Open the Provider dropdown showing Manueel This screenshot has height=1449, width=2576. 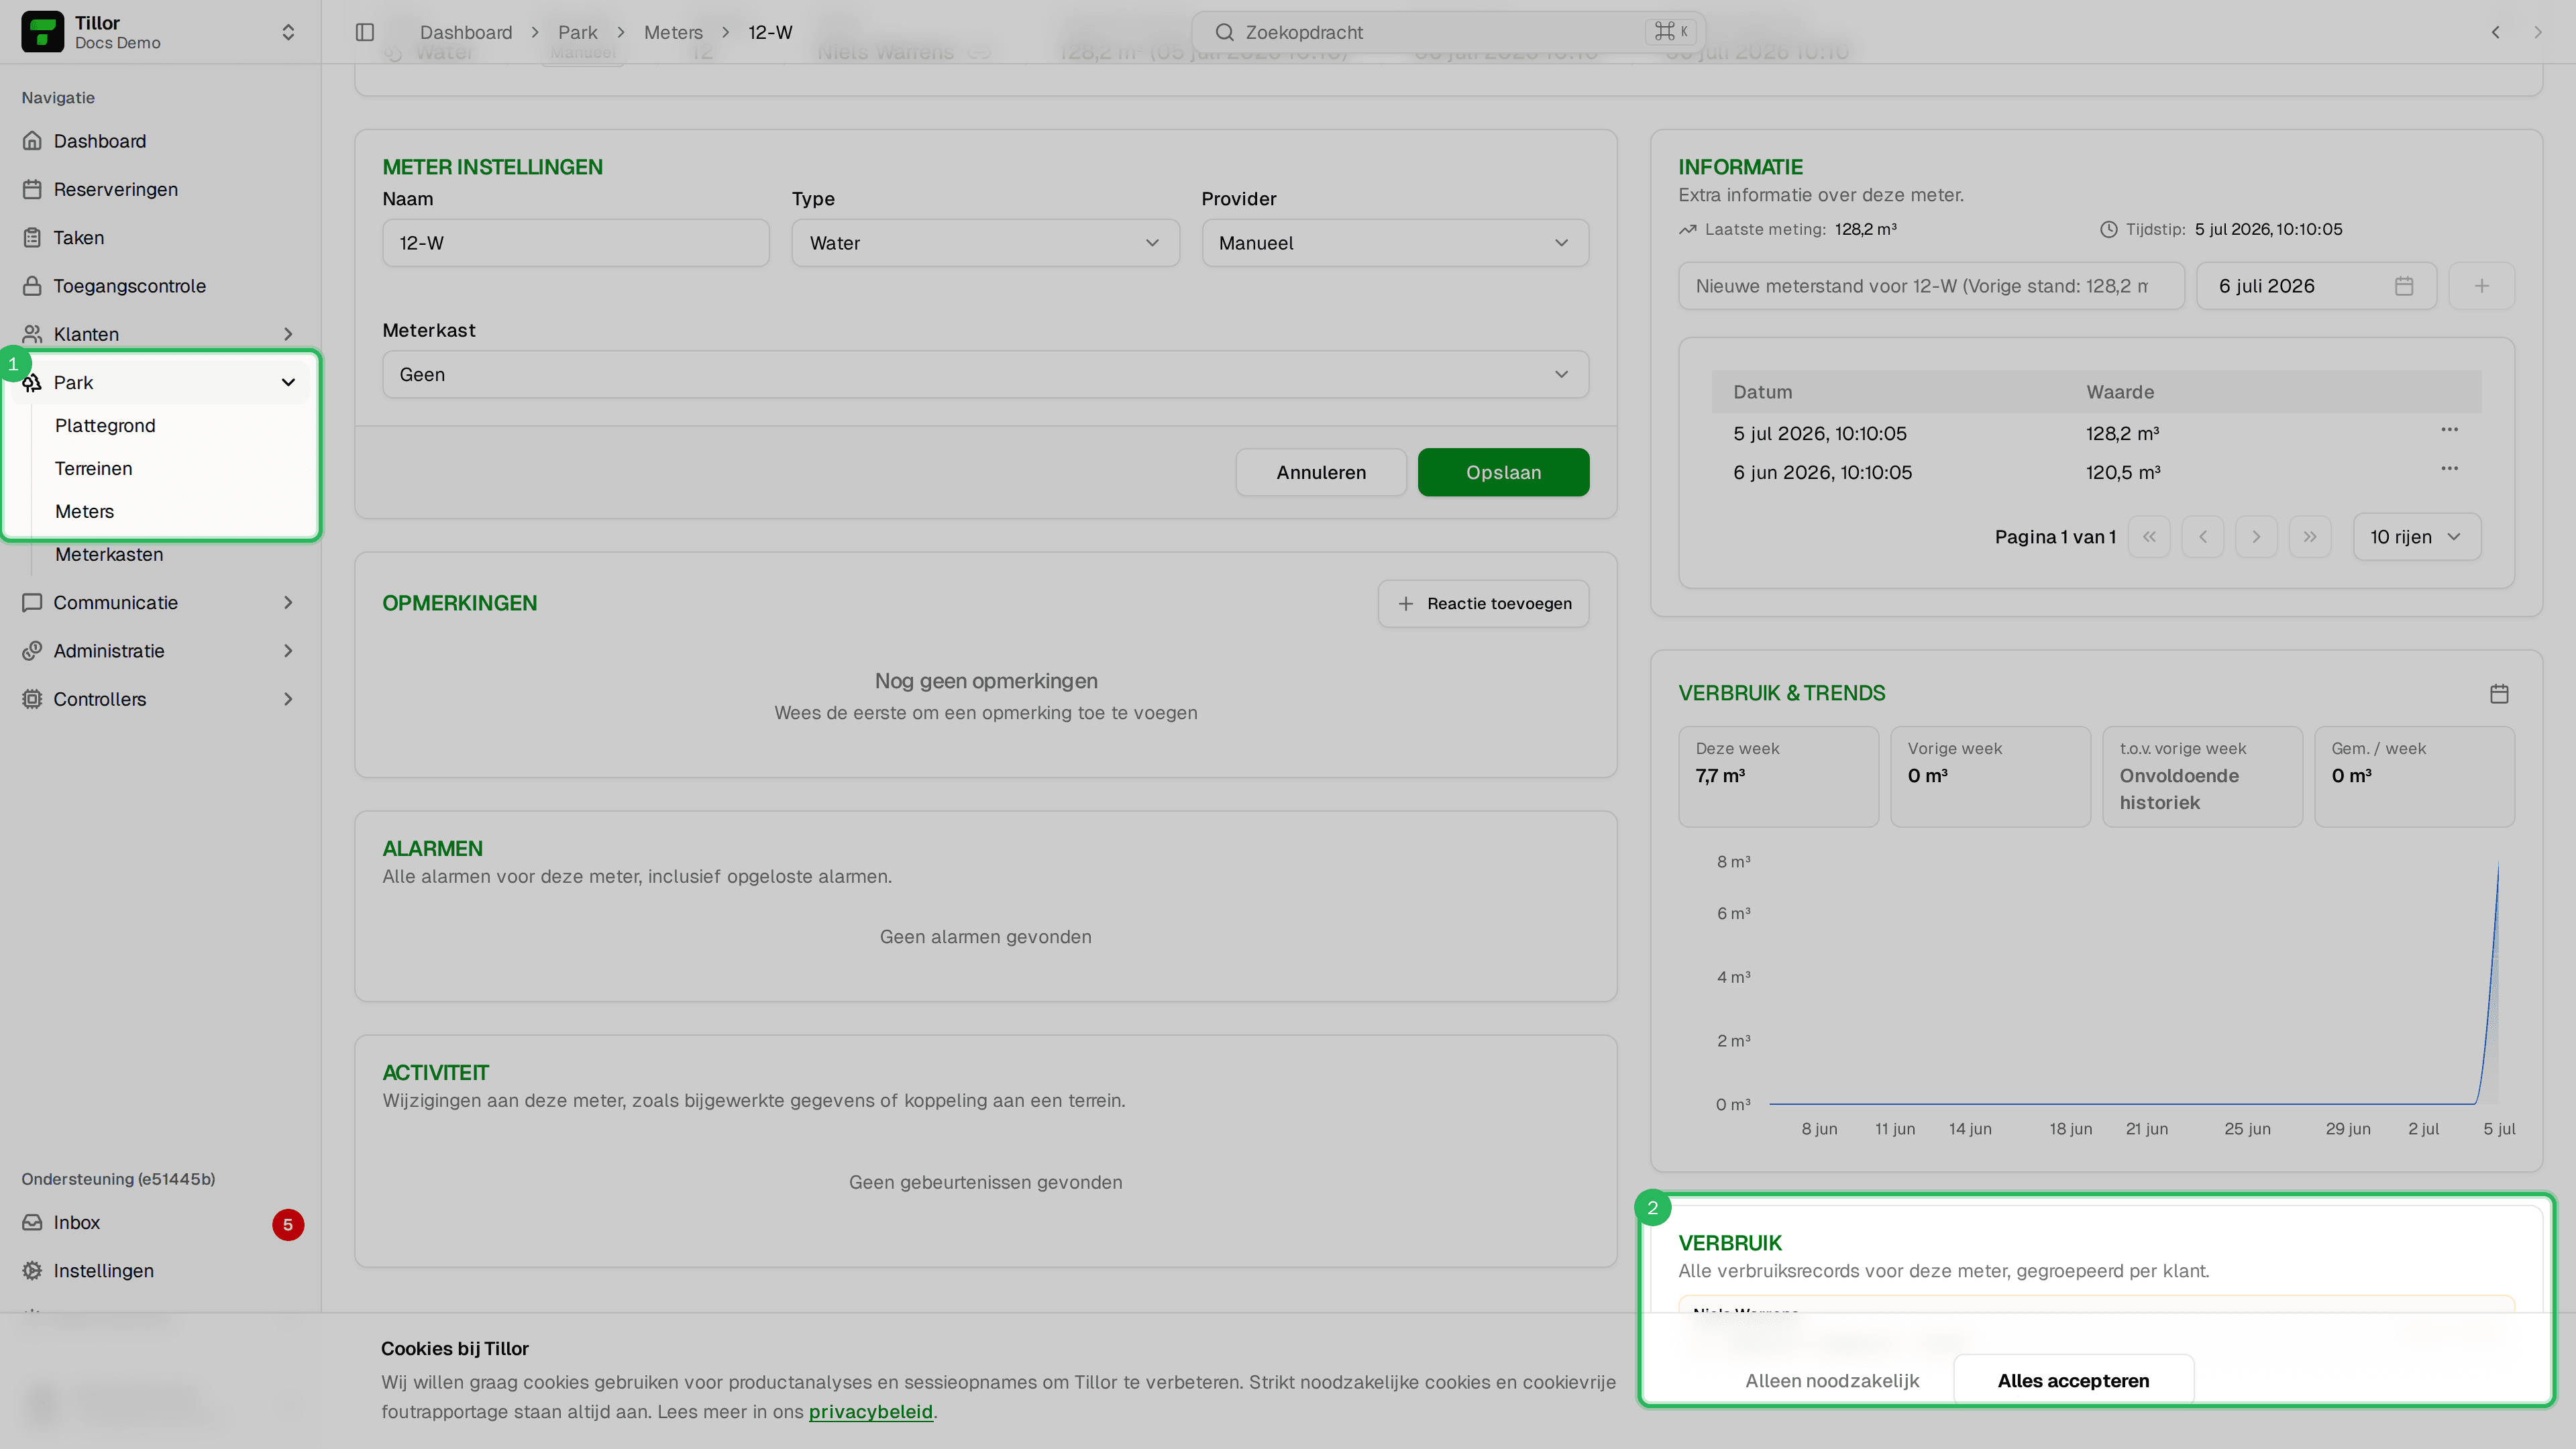1395,243
